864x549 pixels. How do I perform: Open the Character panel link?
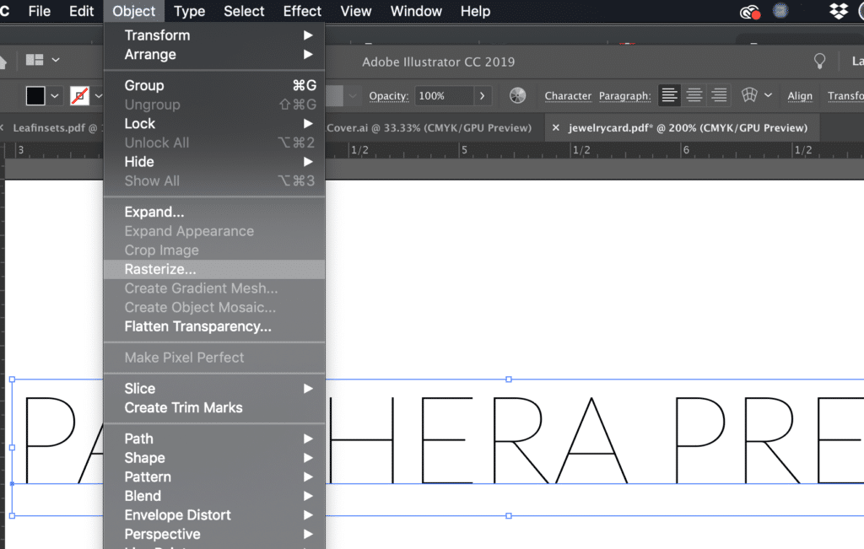[x=568, y=96]
